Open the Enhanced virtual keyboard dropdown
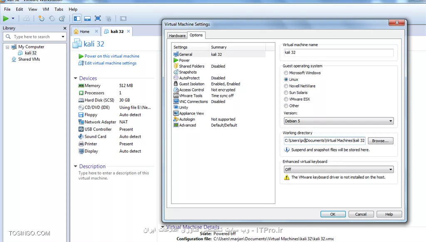 point(339,170)
